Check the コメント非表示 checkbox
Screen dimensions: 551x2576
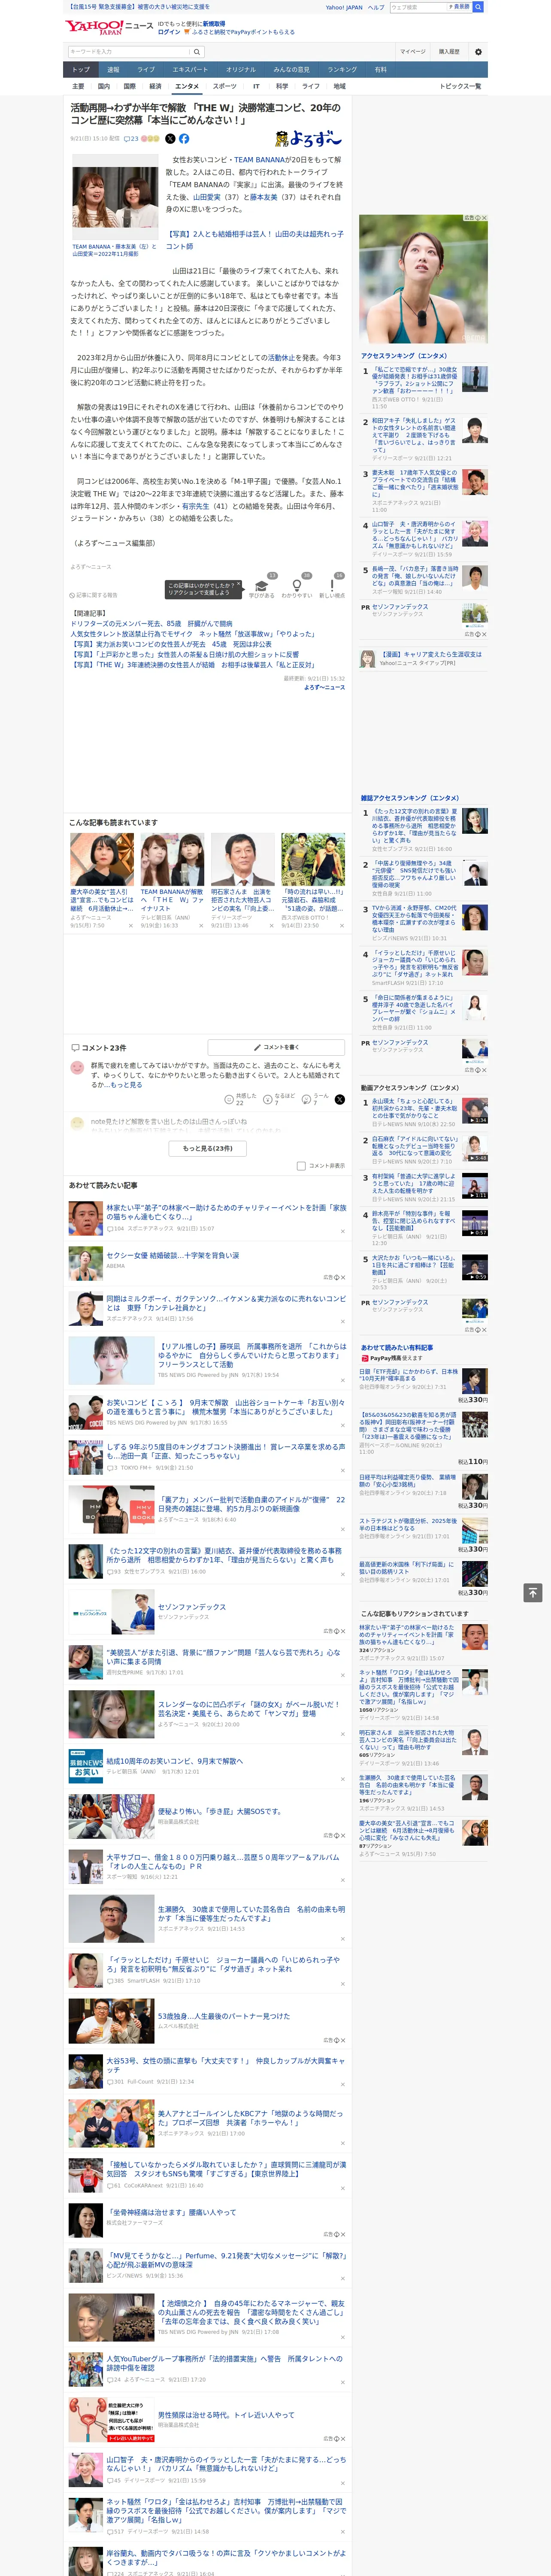point(301,1166)
